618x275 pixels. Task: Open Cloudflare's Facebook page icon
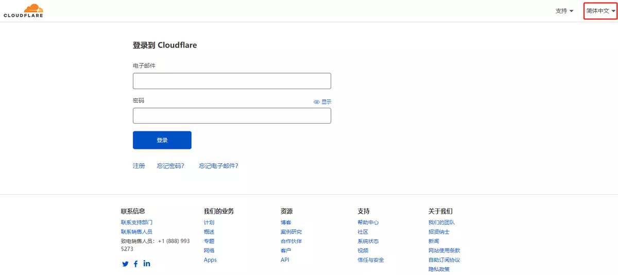click(x=136, y=264)
